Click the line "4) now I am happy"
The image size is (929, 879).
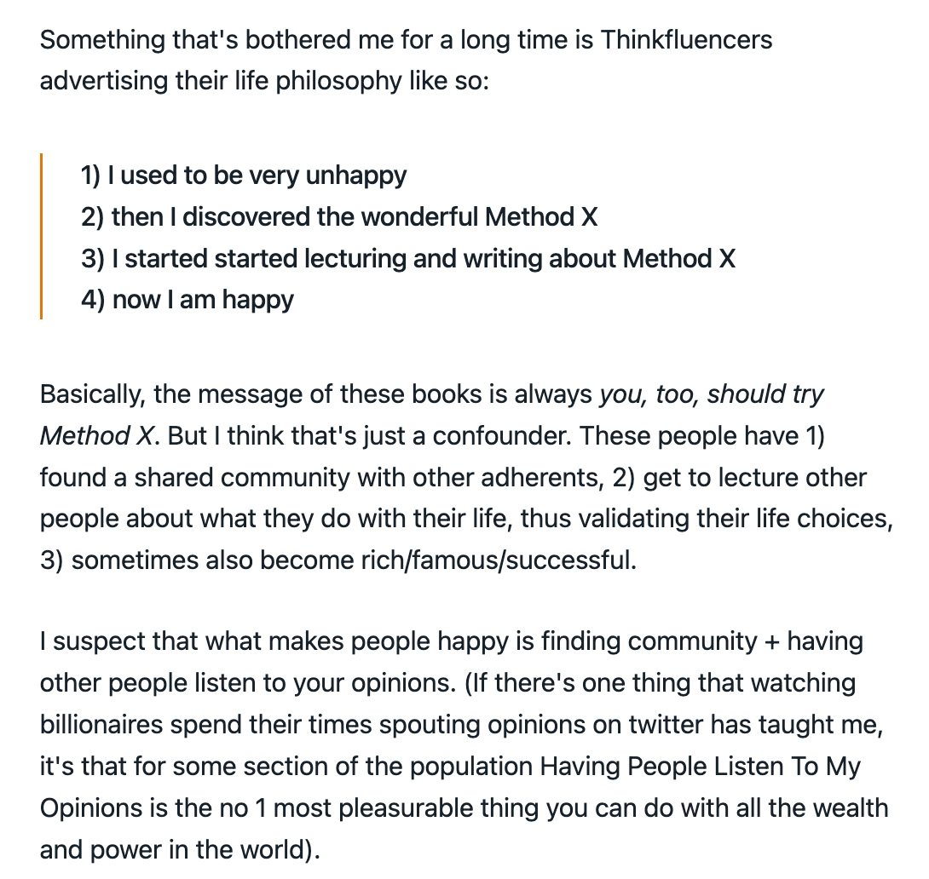coord(188,300)
